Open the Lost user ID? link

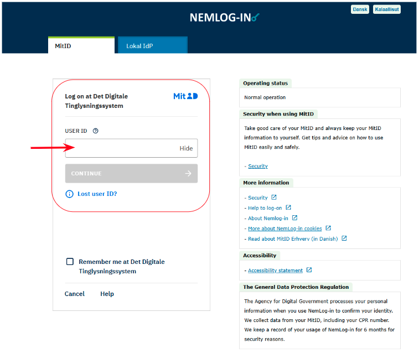97,194
